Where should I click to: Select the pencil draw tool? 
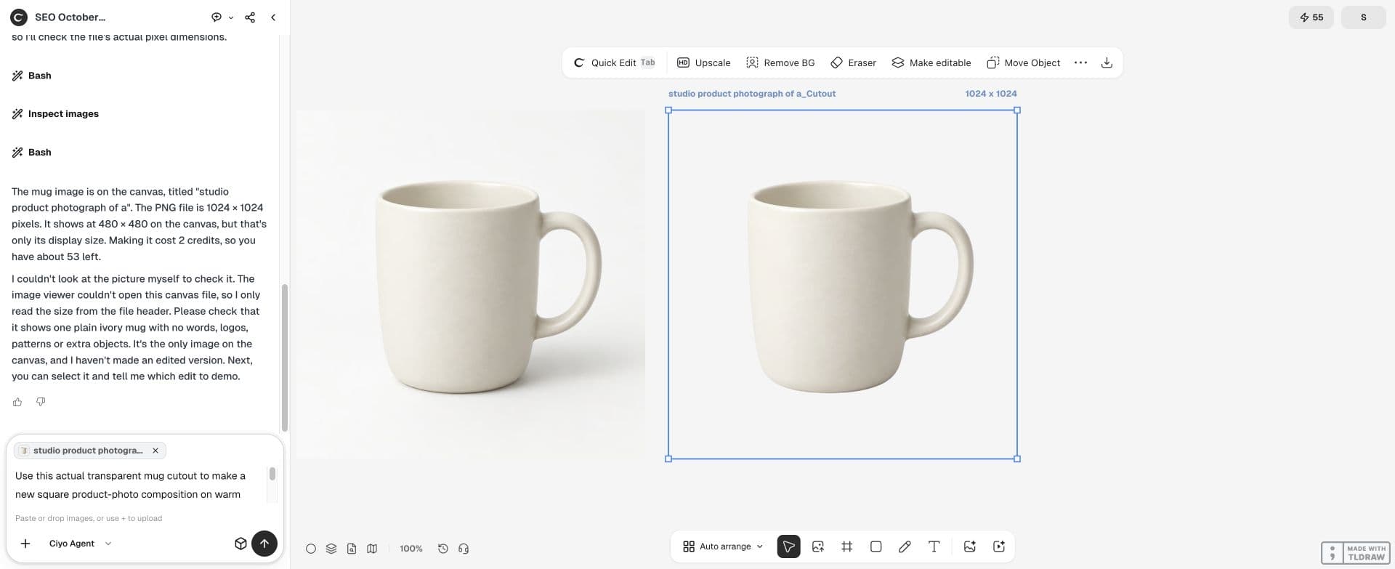tap(905, 546)
